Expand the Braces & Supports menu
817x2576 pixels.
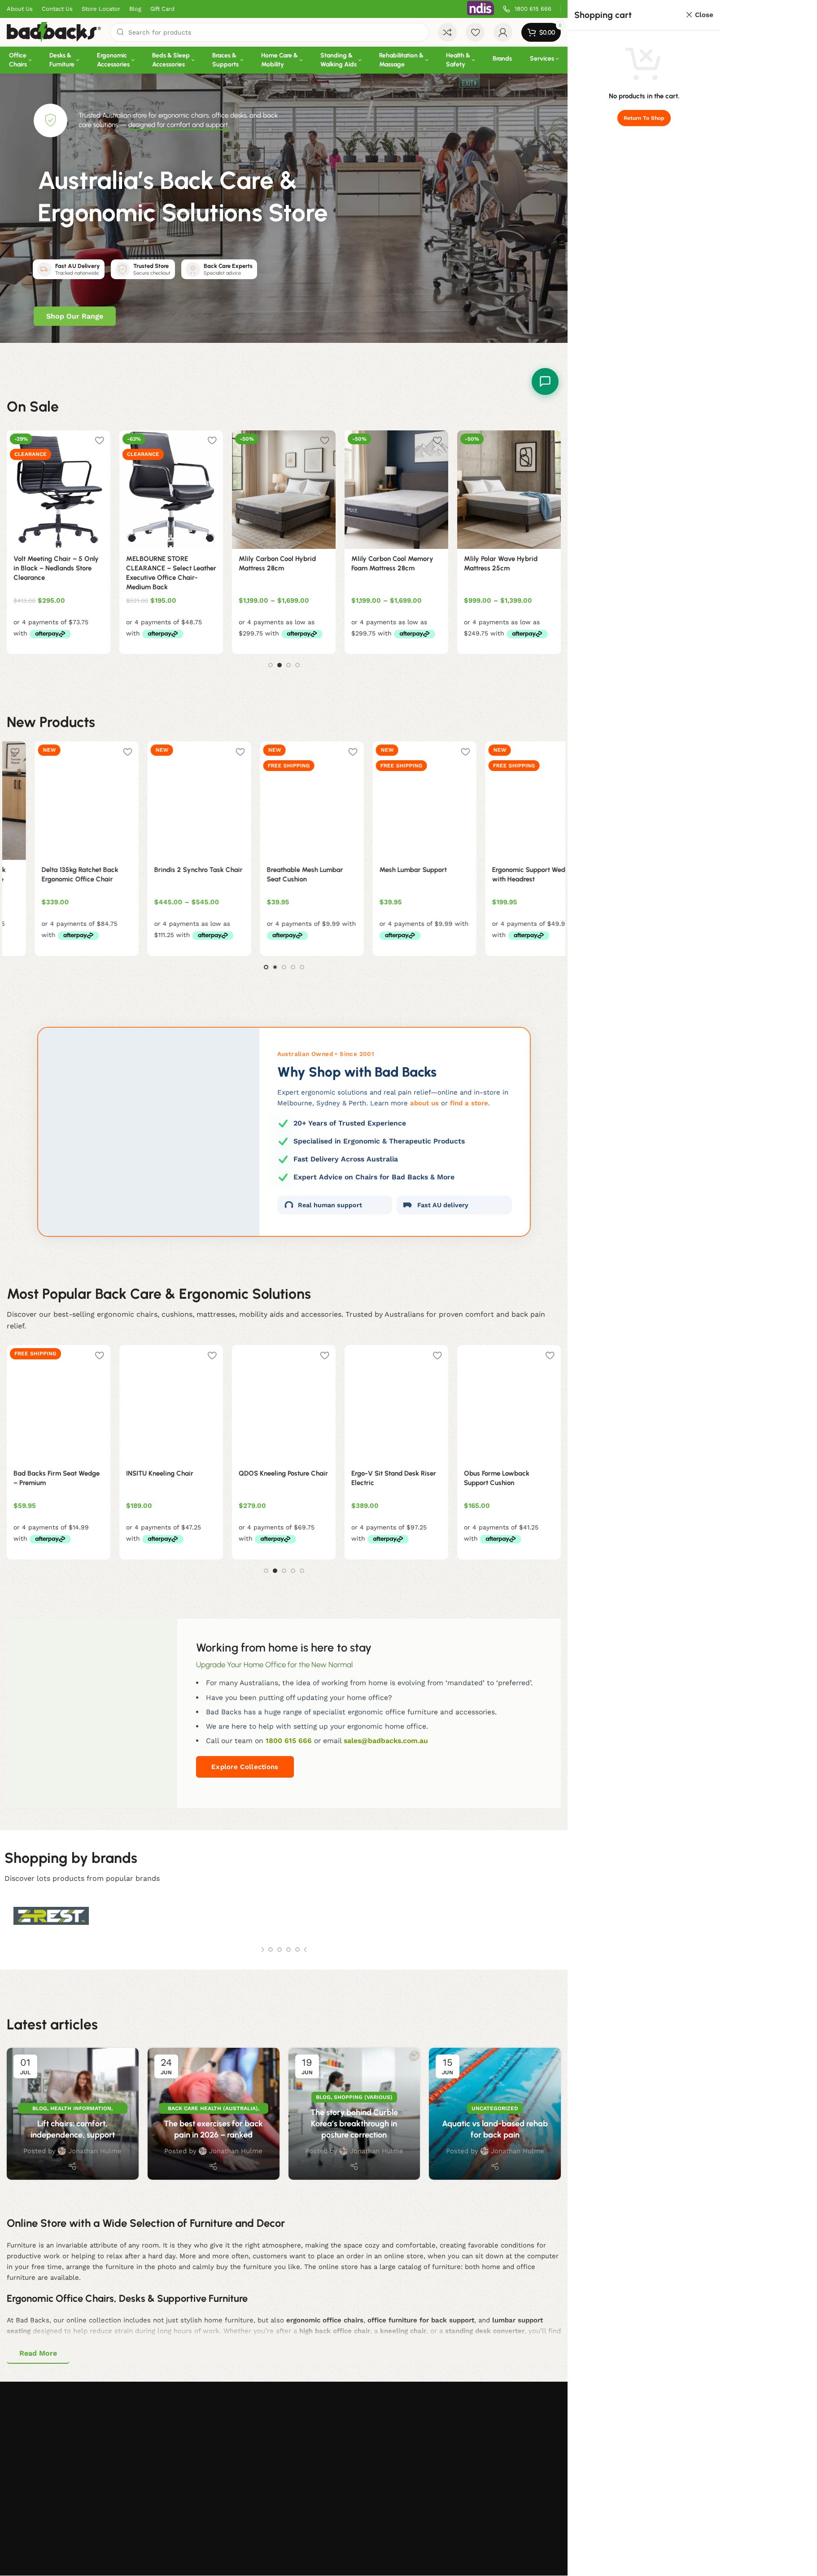227,60
